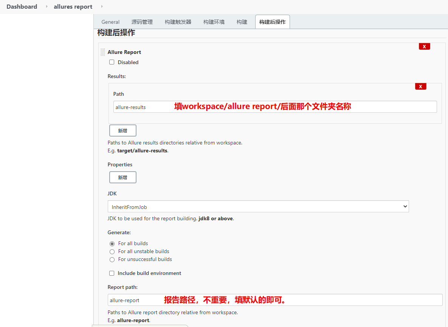Screen dimensions: 448x327
Task: Check the Disabled checkbox
Action: point(112,62)
